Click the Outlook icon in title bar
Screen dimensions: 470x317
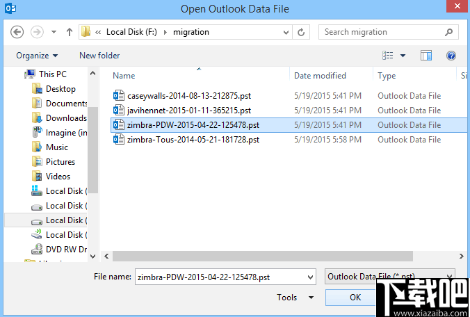pos(10,8)
